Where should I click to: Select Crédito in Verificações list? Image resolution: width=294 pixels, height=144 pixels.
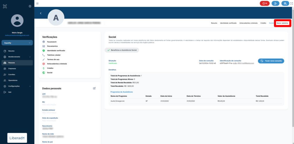[x=50, y=68]
